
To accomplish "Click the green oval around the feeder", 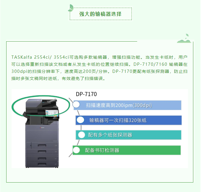I will (x=41, y=106).
